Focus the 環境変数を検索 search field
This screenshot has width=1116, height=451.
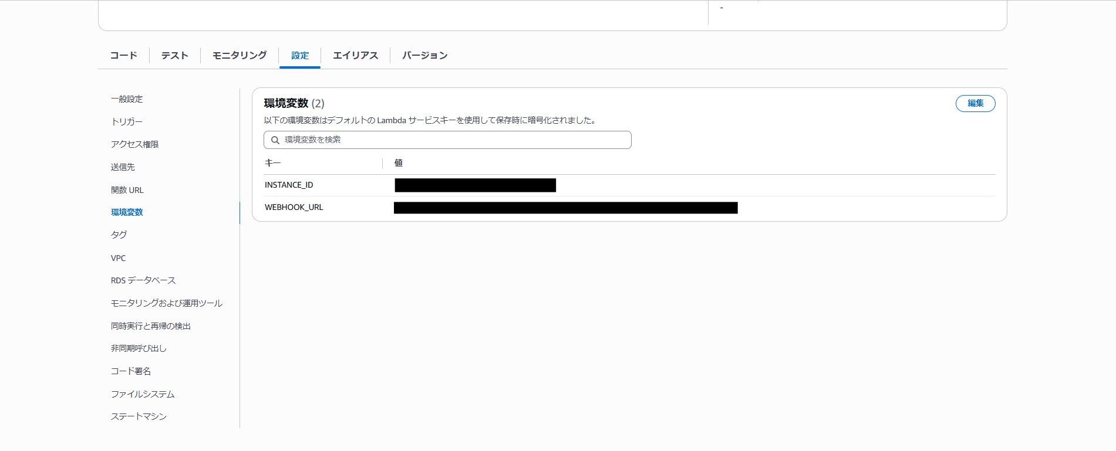pos(452,140)
